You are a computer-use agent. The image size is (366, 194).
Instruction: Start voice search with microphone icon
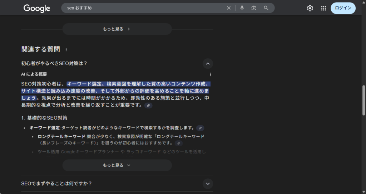pyautogui.click(x=242, y=8)
